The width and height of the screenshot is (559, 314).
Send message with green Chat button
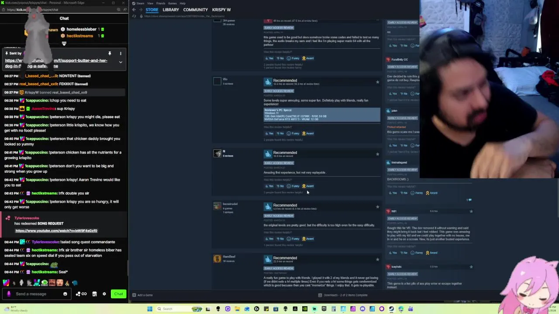coord(118,294)
